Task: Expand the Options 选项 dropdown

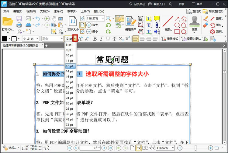Action: (19, 148)
